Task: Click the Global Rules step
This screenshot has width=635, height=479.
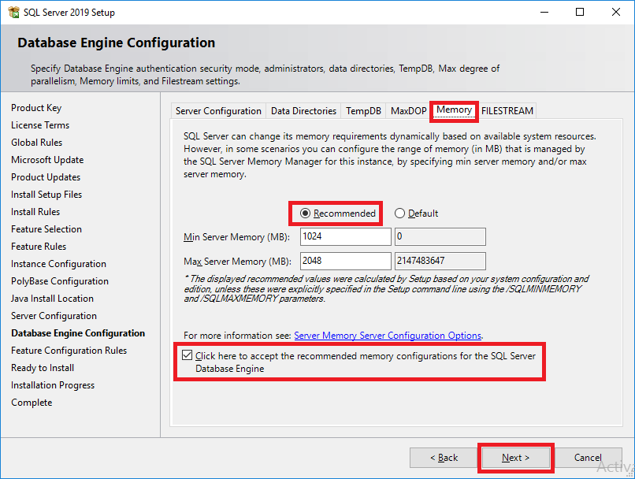Action: click(x=37, y=143)
